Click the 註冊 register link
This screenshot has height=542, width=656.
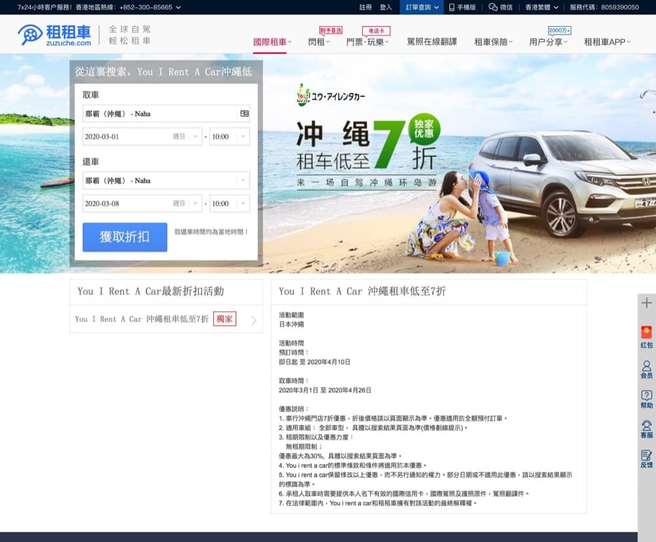click(x=365, y=7)
